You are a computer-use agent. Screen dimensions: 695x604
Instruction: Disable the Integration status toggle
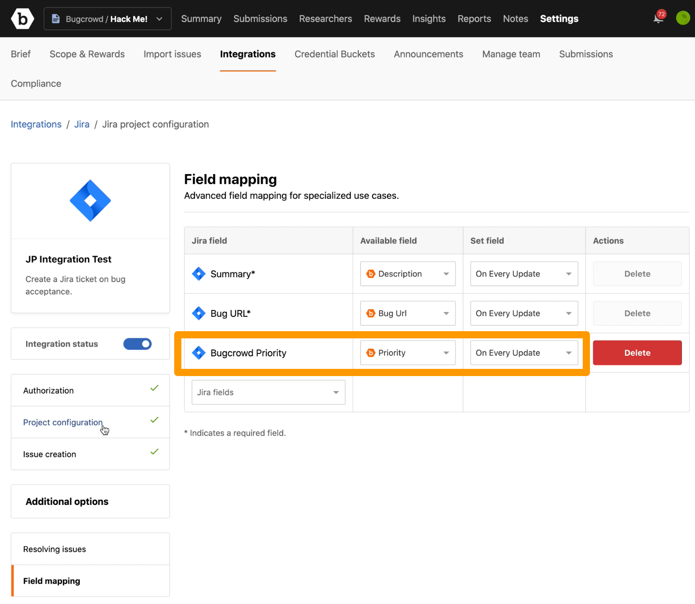(x=137, y=344)
